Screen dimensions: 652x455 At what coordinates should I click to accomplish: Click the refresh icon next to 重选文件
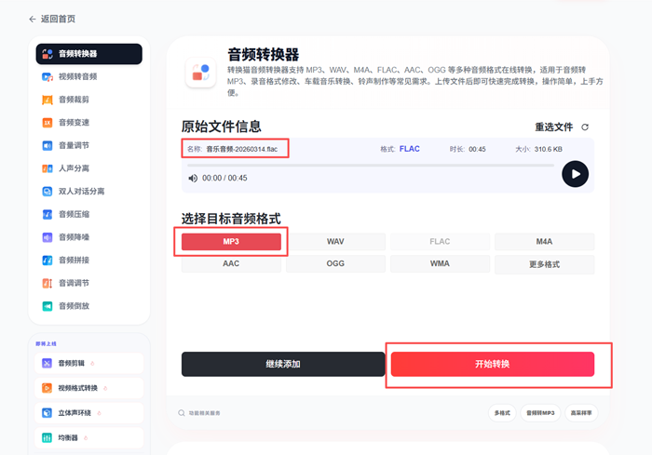tap(585, 127)
